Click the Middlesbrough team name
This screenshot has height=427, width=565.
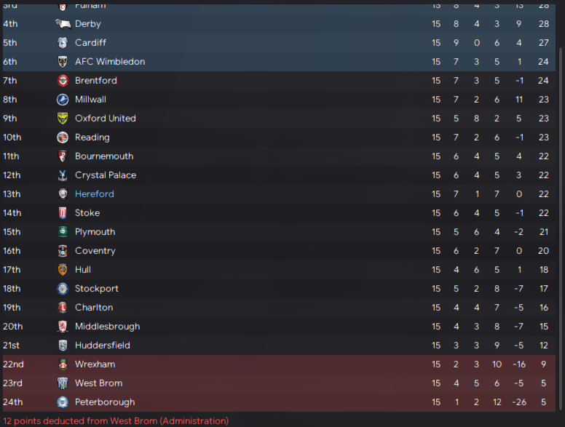[107, 327]
